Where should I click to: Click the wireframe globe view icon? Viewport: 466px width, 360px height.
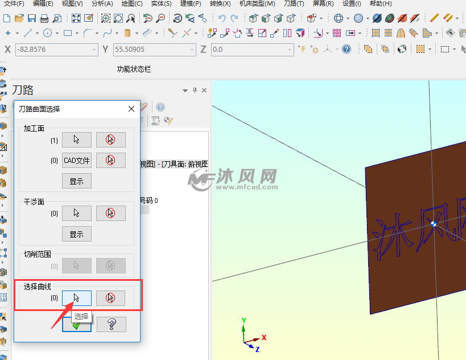tap(338, 18)
